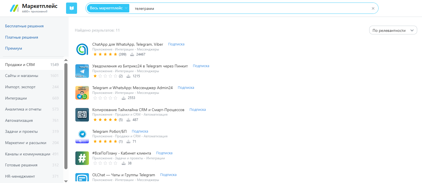Open Уведомления из Битрикс24 в Telegram title
Screen dimensions: 422x183
[140, 66]
